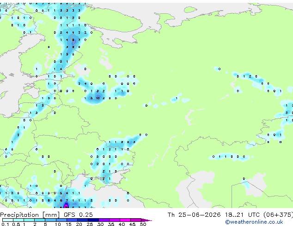
Task: Select the 2–5 mm legend color swatch
Action: (x=40, y=220)
